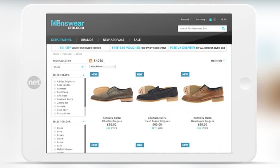The width and height of the screenshot is (280, 168).
Task: Expand More Info section
Action: [218, 61]
